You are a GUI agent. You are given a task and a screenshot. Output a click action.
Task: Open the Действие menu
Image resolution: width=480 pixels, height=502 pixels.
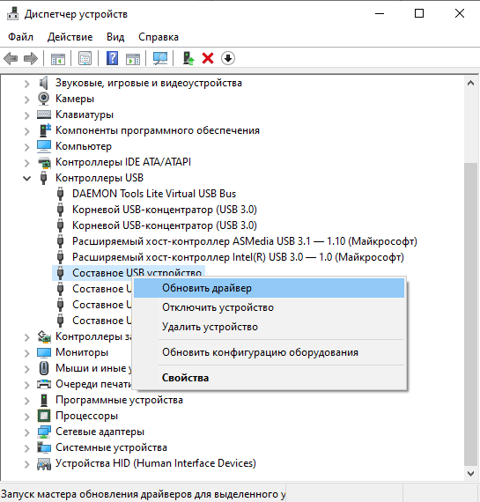click(x=70, y=37)
